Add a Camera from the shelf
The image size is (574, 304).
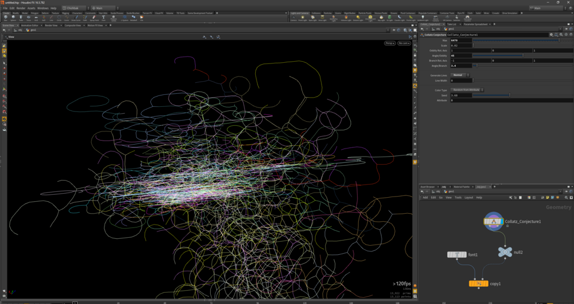pos(294,18)
